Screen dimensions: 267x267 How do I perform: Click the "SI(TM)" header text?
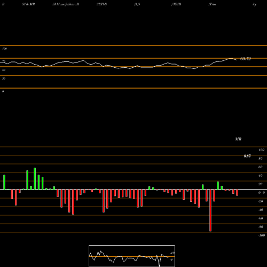pyautogui.click(x=101, y=4)
